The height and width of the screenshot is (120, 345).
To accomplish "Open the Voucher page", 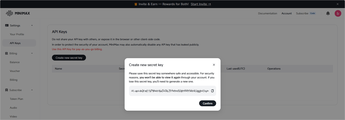I will click(x=15, y=71).
